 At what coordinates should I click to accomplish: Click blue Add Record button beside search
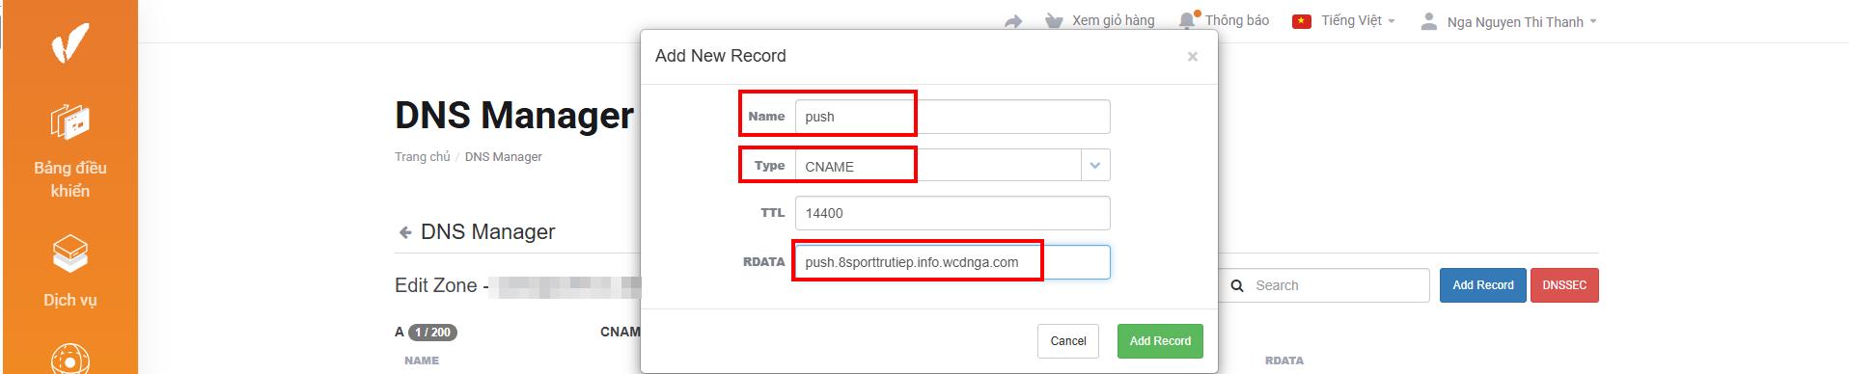point(1483,285)
